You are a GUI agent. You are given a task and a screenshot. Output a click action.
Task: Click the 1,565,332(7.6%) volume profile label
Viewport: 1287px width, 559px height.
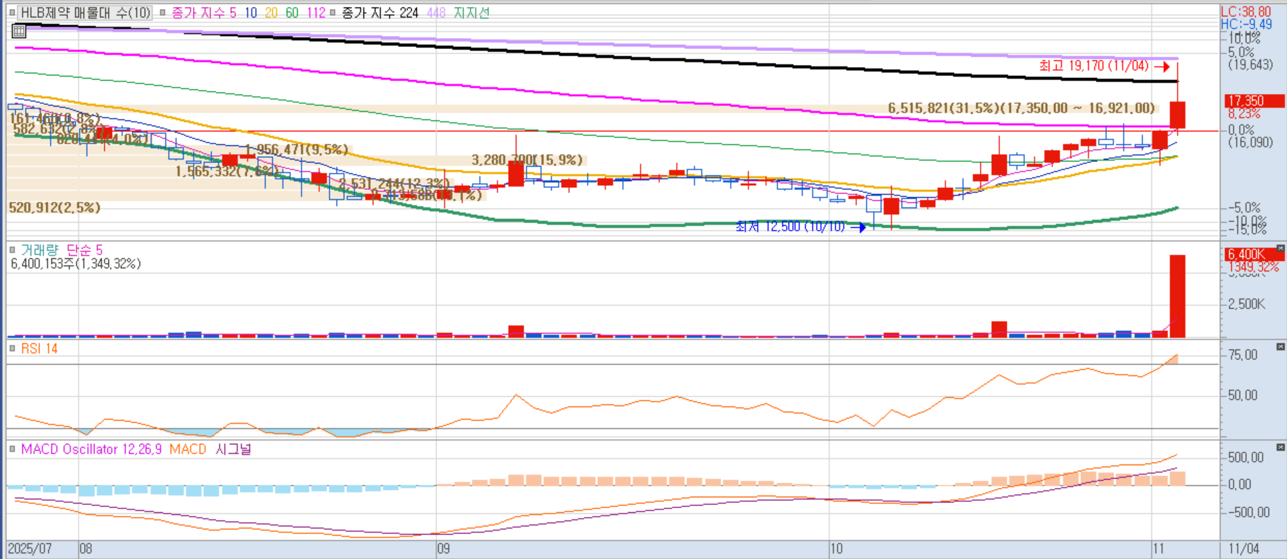coord(227,171)
